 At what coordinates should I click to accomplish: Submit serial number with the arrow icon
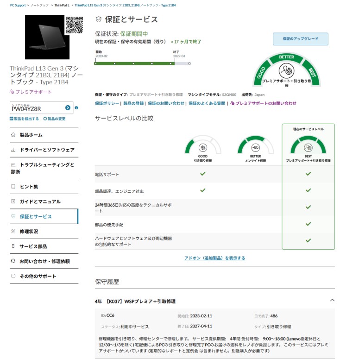(68, 107)
